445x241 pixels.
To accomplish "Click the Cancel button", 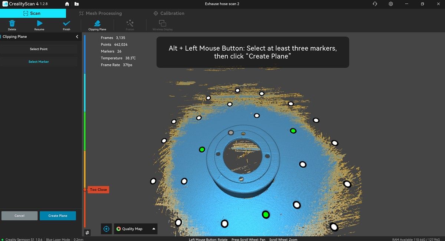I will (x=19, y=216).
